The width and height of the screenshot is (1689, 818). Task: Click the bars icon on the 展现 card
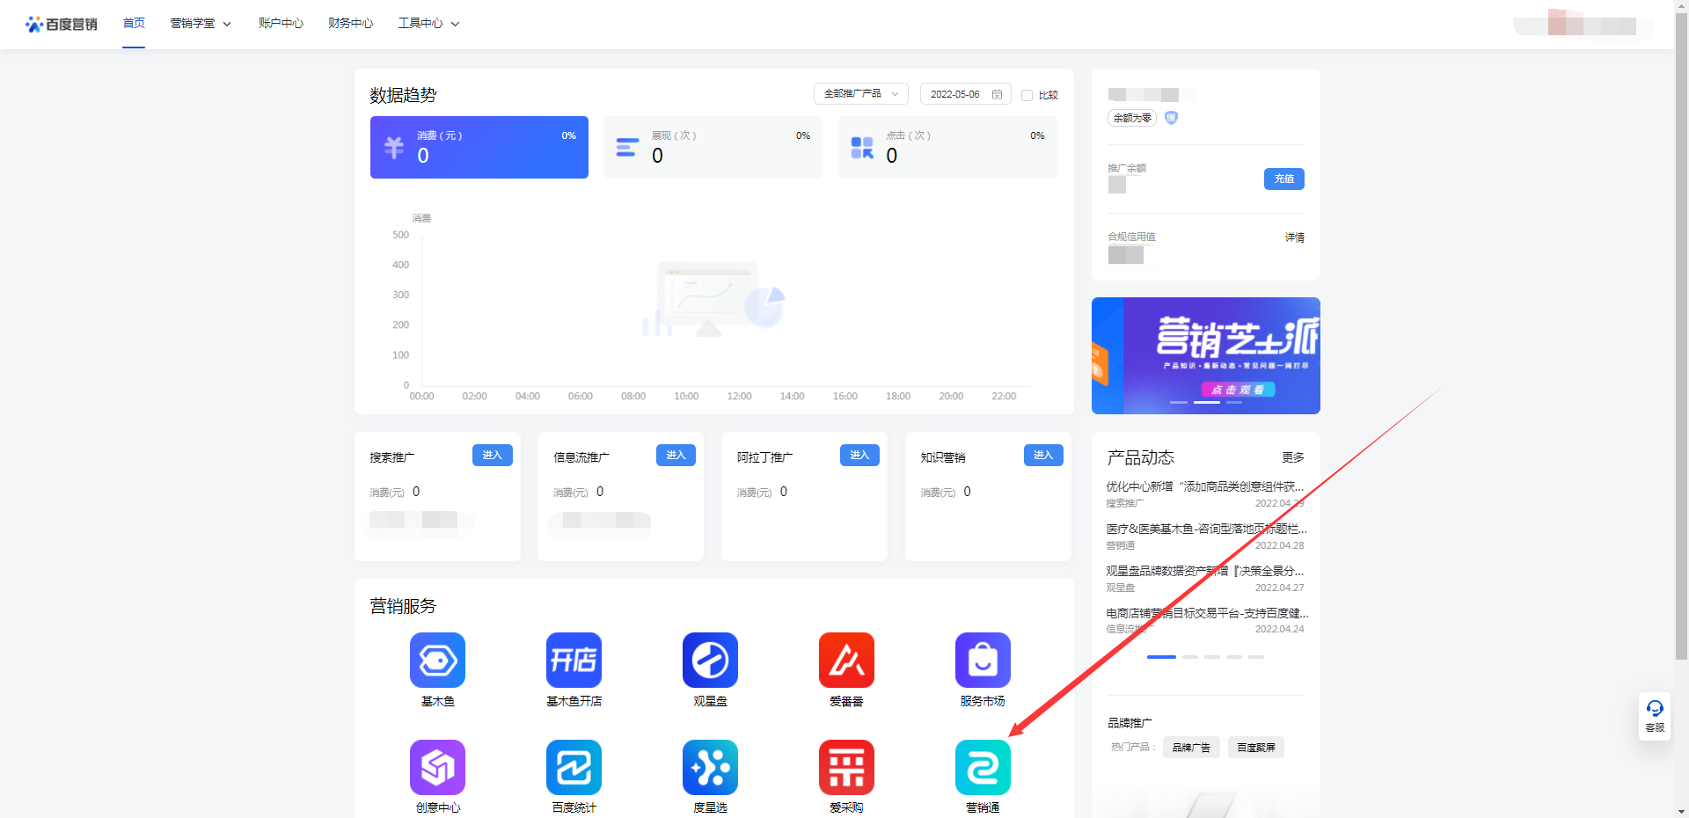[627, 148]
